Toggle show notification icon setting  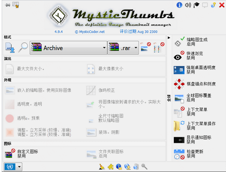click(x=192, y=140)
